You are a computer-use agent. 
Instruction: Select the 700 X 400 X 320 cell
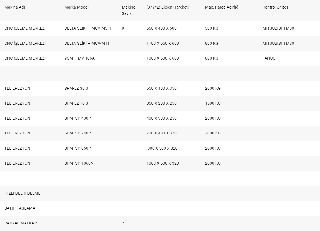(171, 133)
